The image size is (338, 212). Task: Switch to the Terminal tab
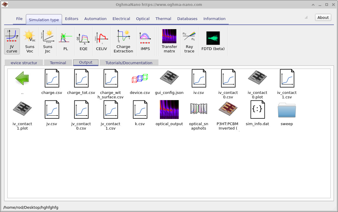click(x=58, y=63)
